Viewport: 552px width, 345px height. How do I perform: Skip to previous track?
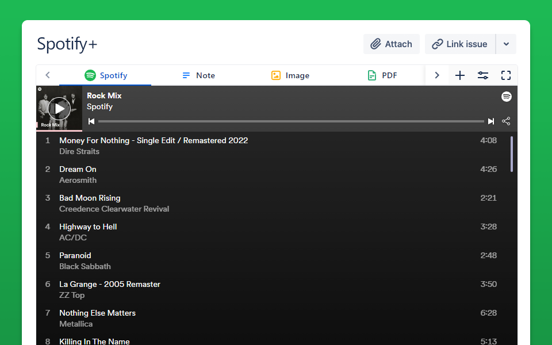tap(91, 121)
